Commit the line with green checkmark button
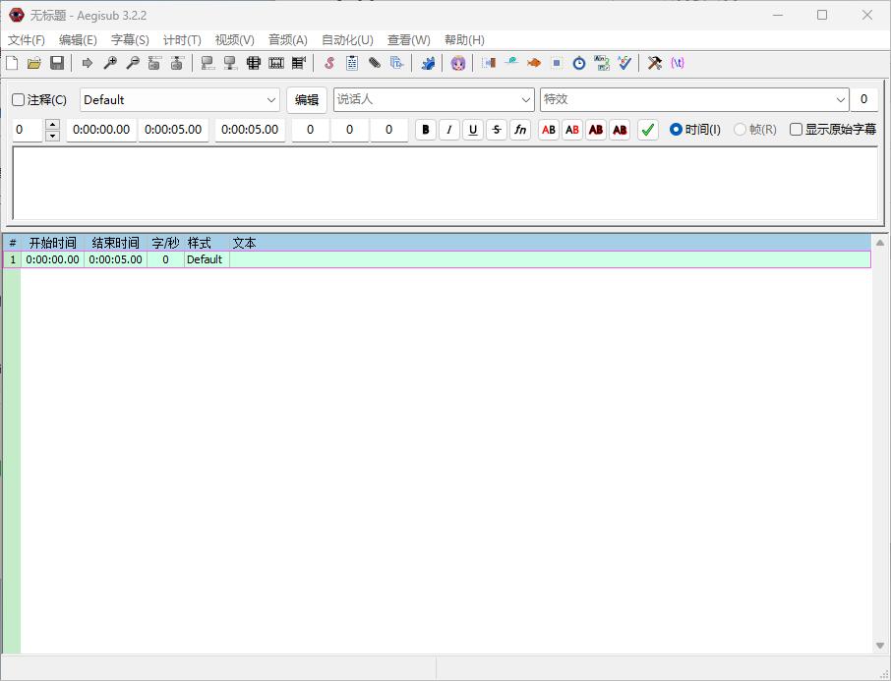Viewport: 891px width, 681px height. tap(647, 130)
